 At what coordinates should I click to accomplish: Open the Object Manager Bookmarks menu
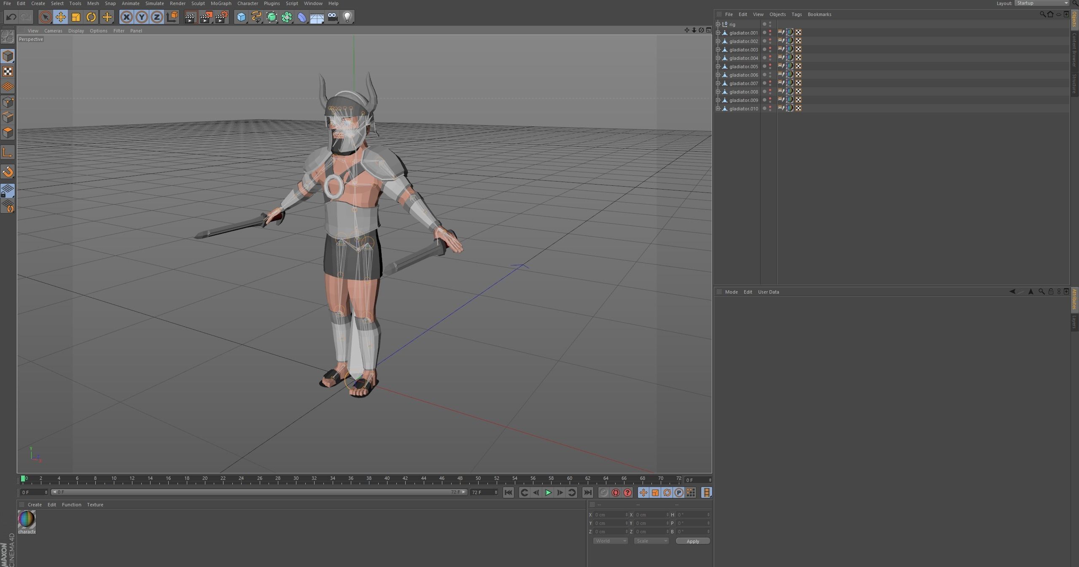point(819,14)
